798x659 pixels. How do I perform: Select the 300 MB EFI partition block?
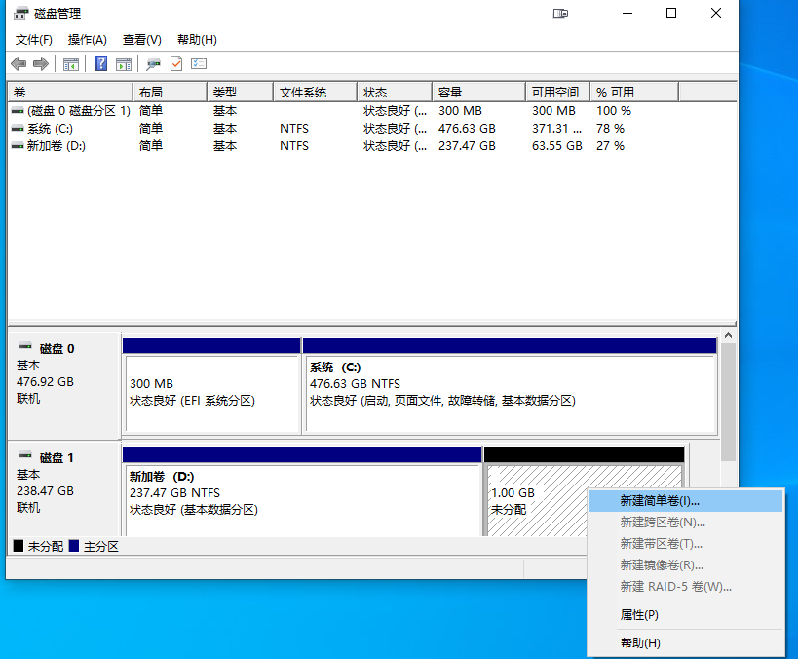point(211,387)
